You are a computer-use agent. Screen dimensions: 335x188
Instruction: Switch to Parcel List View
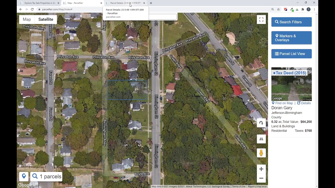tap(292, 54)
